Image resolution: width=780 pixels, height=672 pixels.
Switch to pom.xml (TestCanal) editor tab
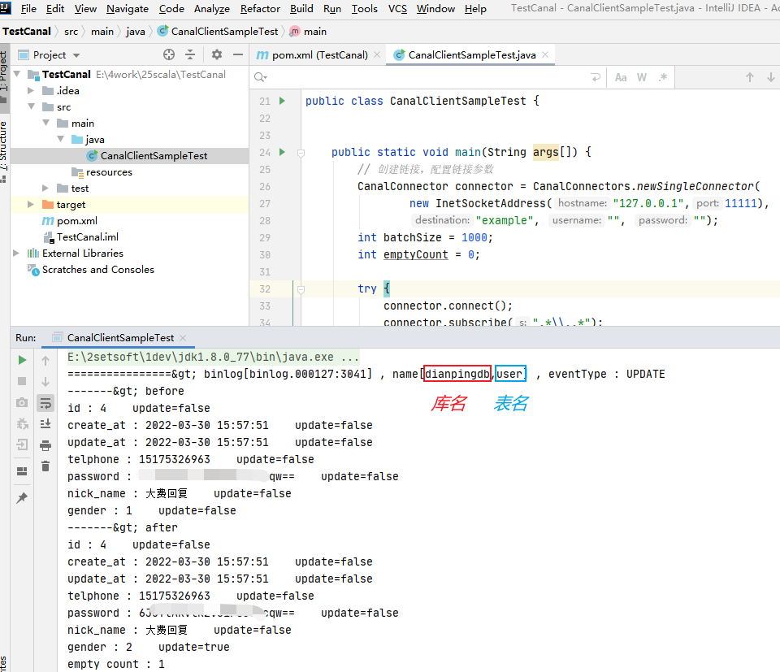point(320,55)
